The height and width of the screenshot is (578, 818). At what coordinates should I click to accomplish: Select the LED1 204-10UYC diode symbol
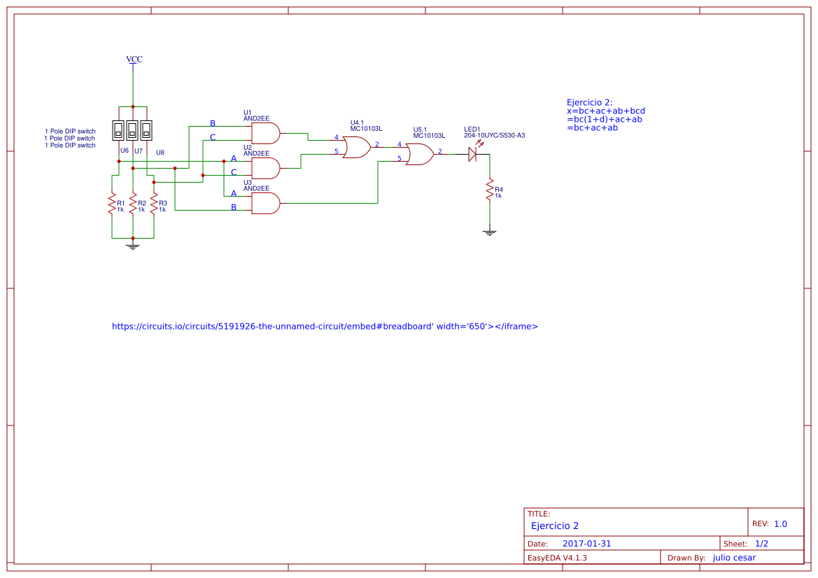click(473, 153)
